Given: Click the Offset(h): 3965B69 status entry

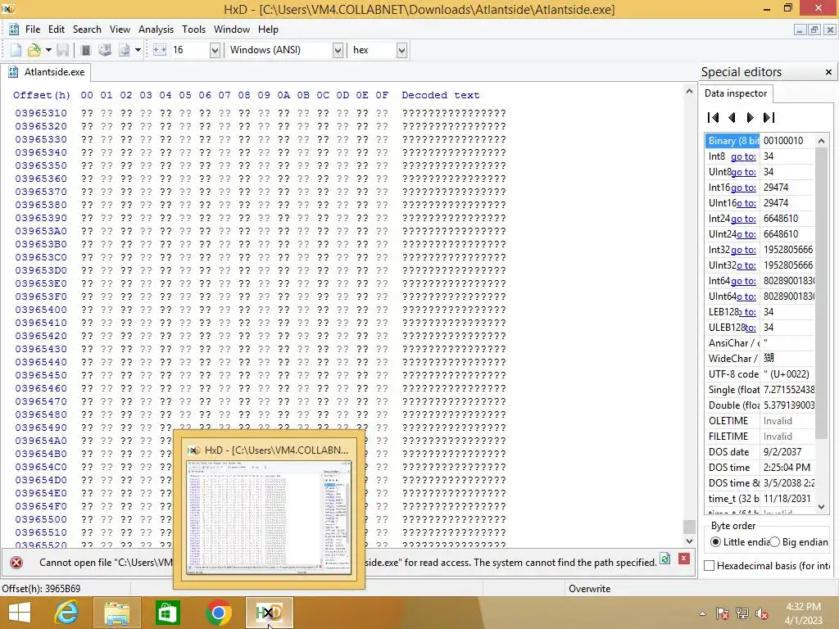Looking at the screenshot, I should [x=41, y=588].
